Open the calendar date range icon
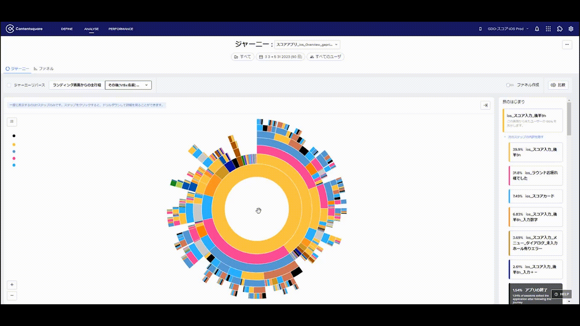 click(x=260, y=57)
